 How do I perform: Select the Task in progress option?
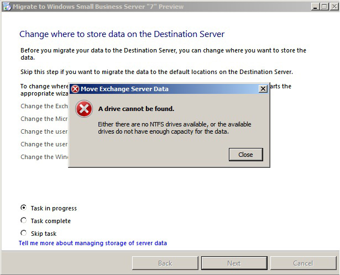(x=23, y=208)
